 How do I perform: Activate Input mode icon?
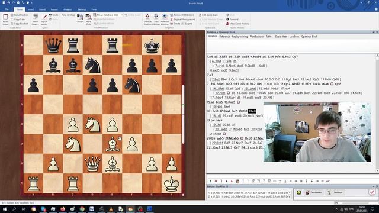pos(44,20)
